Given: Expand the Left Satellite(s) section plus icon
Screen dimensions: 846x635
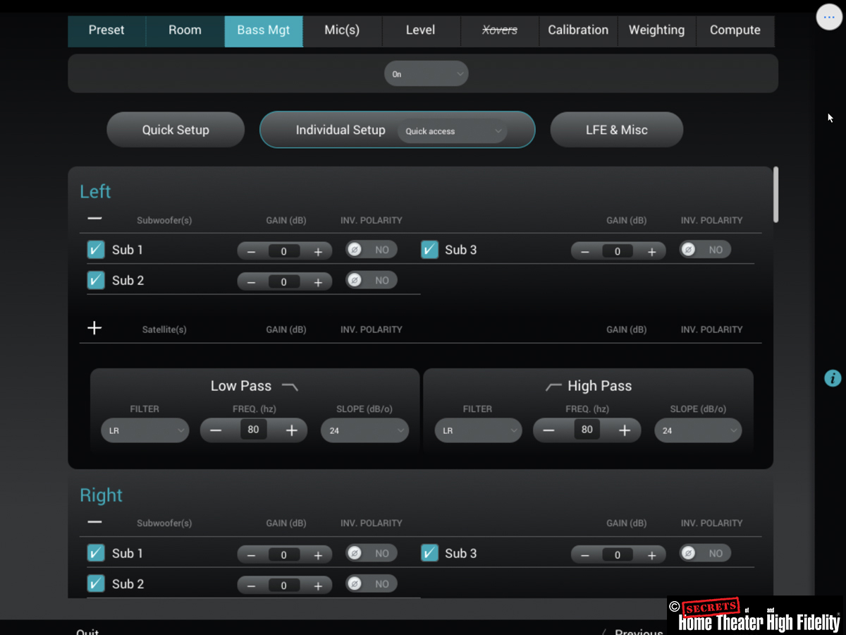Looking at the screenshot, I should 94,328.
